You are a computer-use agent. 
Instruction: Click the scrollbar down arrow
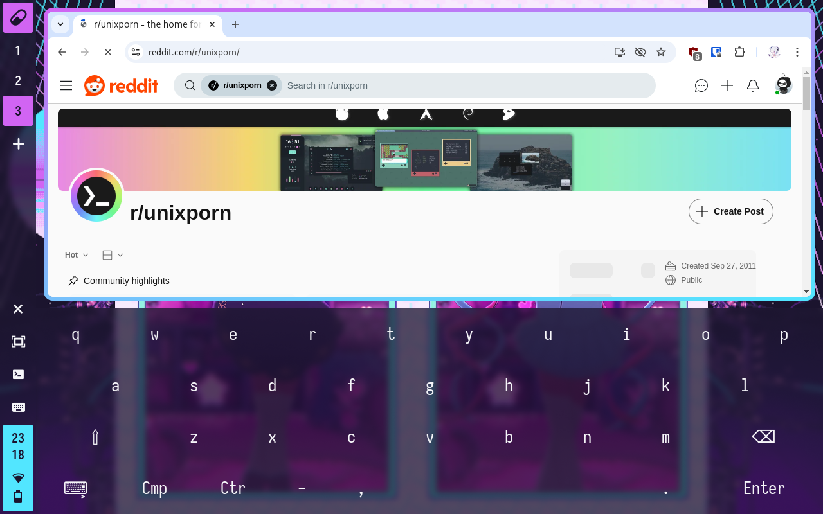point(806,292)
